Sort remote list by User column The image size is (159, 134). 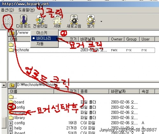[147, 39]
